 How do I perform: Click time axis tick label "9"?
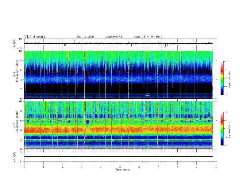click(x=196, y=167)
